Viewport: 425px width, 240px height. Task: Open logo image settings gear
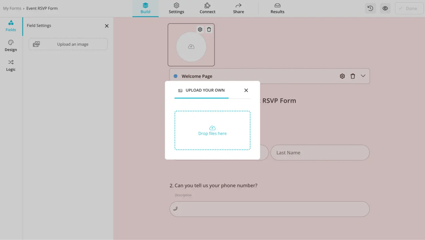pyautogui.click(x=200, y=30)
